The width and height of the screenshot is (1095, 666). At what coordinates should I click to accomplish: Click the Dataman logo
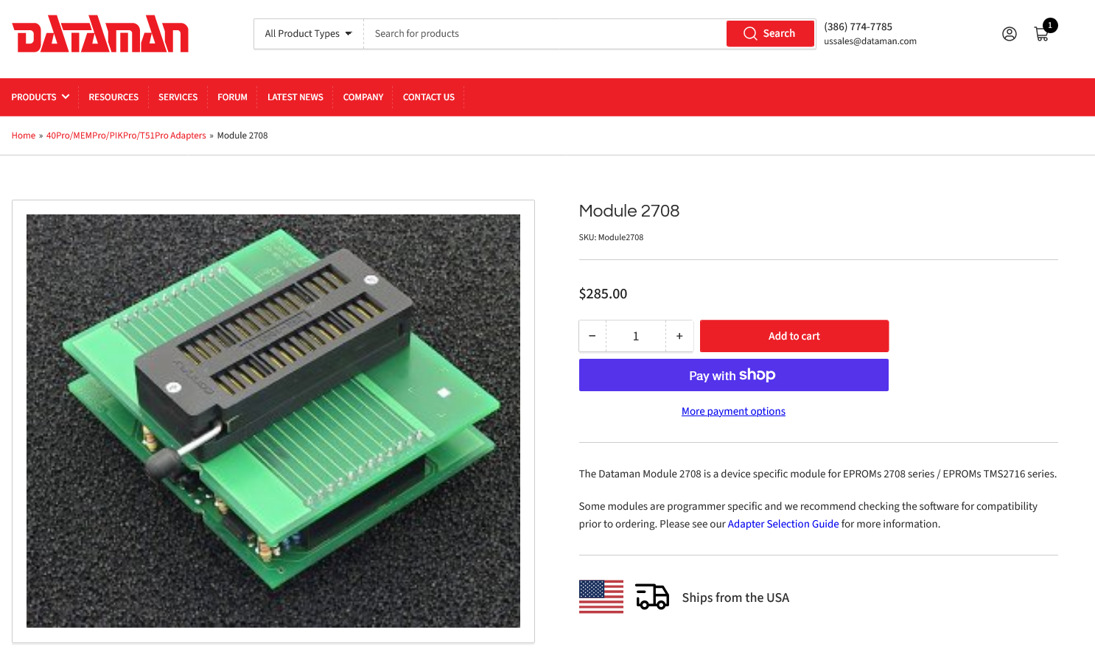tap(100, 34)
